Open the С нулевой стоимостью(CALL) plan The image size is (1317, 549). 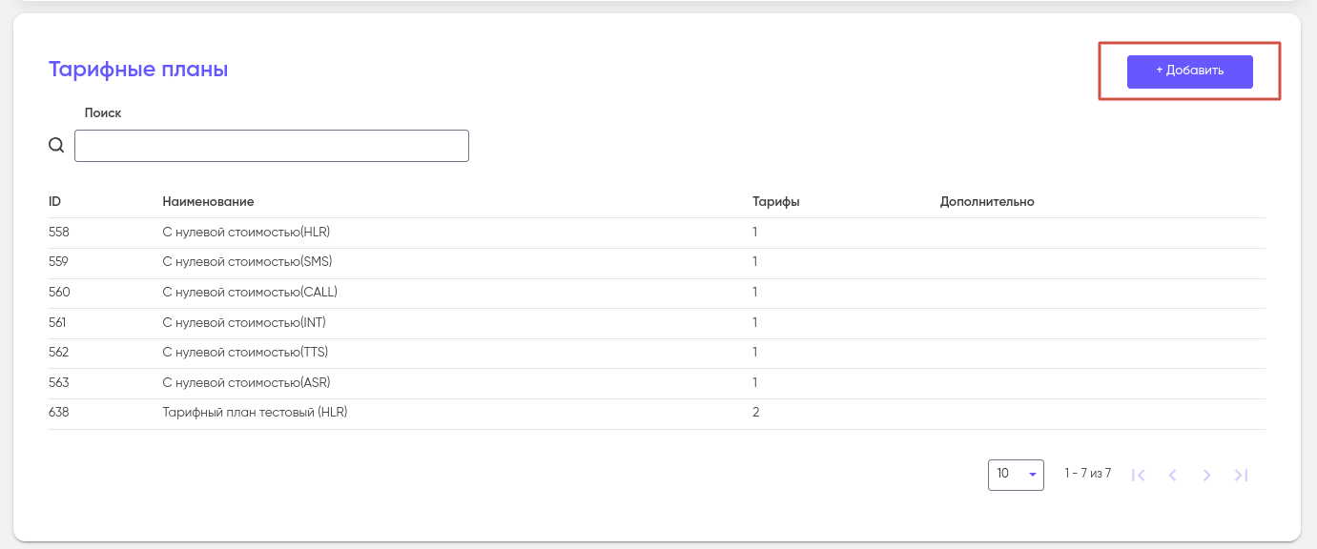[x=250, y=292]
